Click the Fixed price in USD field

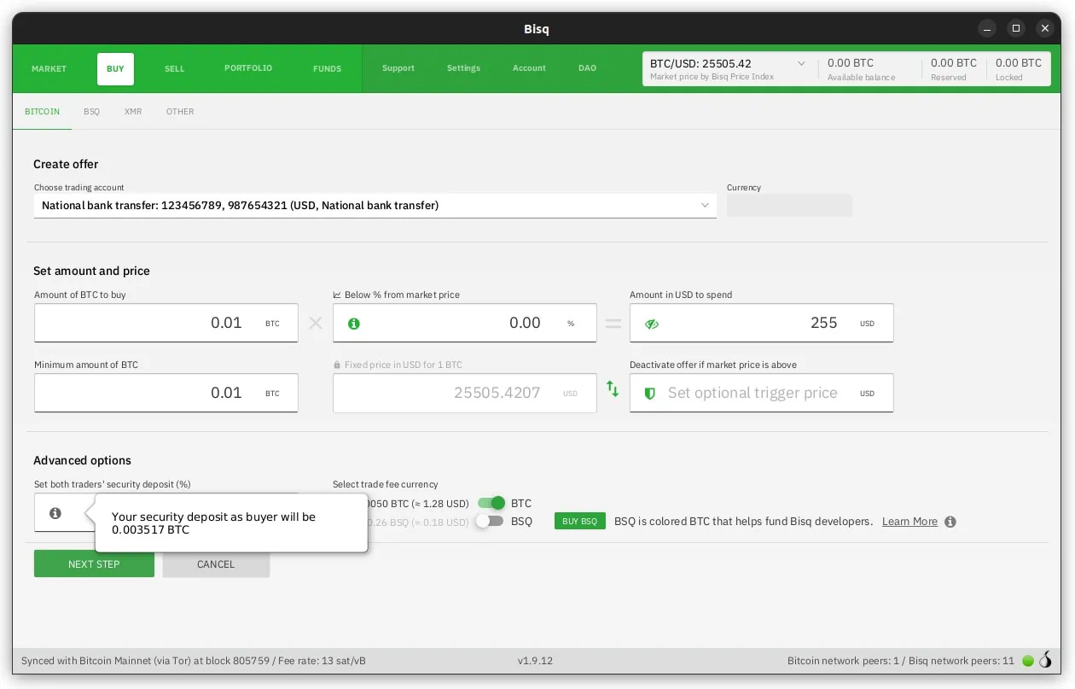465,393
